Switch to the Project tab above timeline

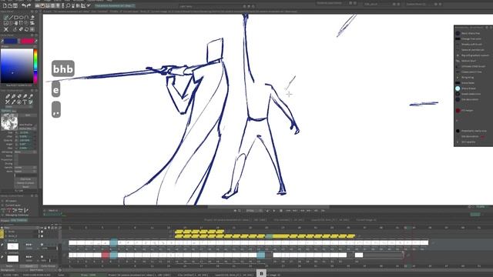point(5,220)
